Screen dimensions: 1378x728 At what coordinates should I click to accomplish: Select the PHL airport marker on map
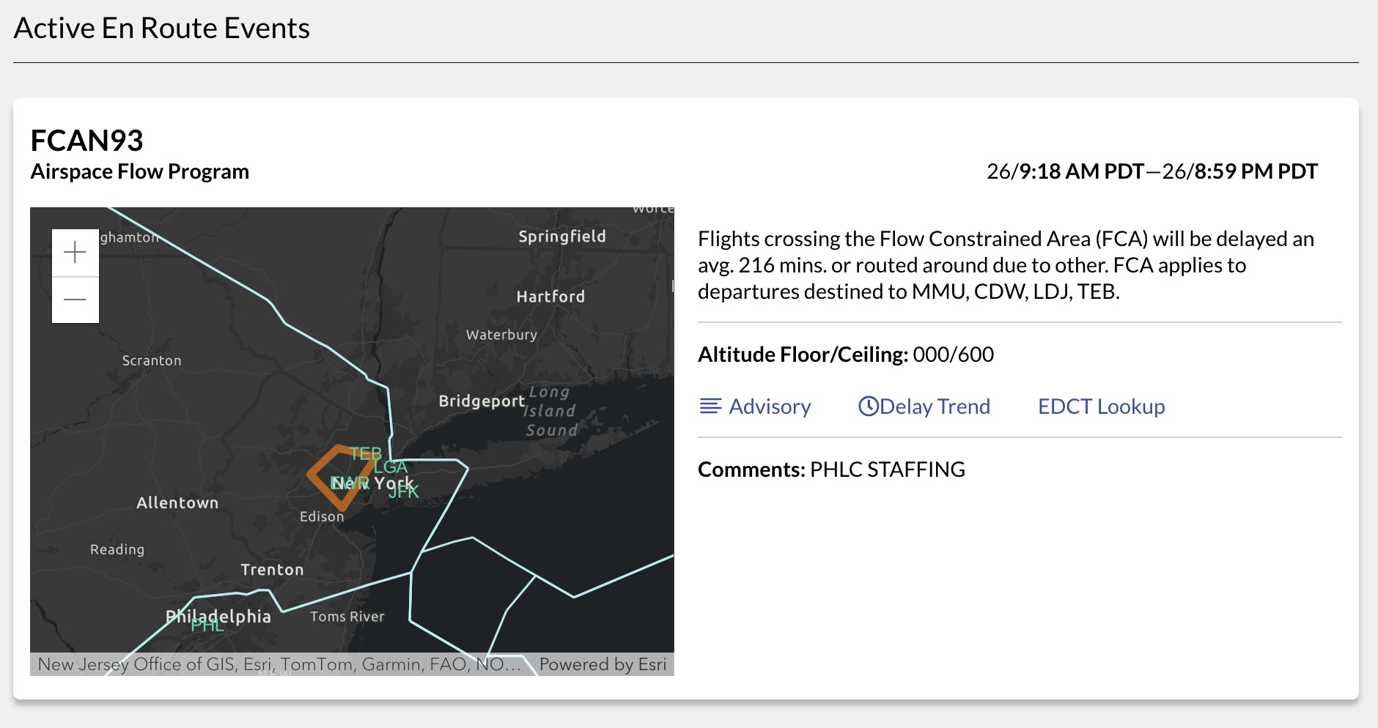(x=207, y=625)
